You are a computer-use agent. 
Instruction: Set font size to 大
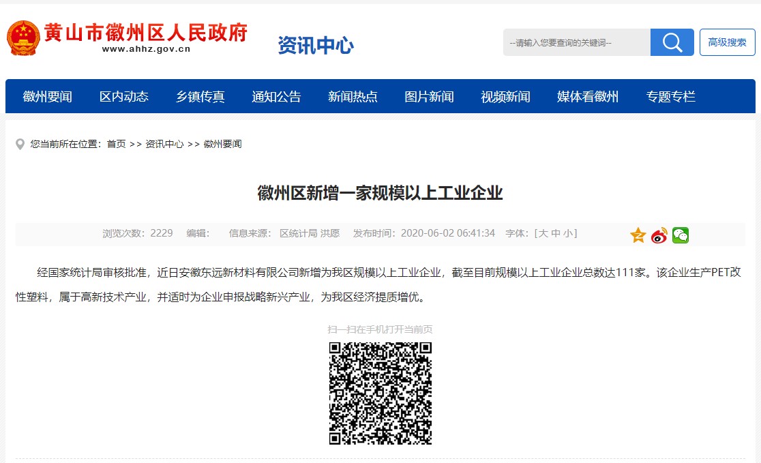pos(543,233)
